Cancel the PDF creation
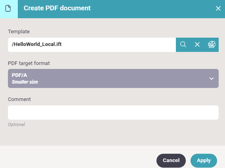This screenshot has height=168, width=225. click(171, 160)
